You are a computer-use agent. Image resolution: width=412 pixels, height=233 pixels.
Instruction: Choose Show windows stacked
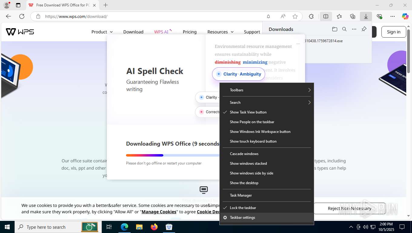[267, 164]
